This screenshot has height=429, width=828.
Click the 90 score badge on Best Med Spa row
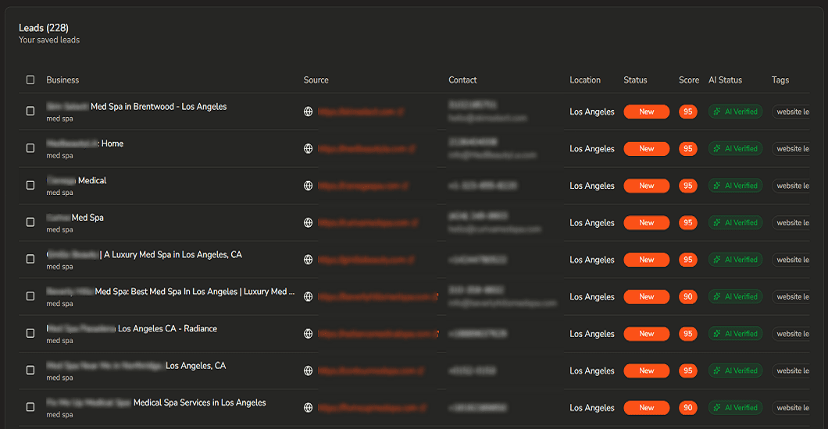coord(687,296)
